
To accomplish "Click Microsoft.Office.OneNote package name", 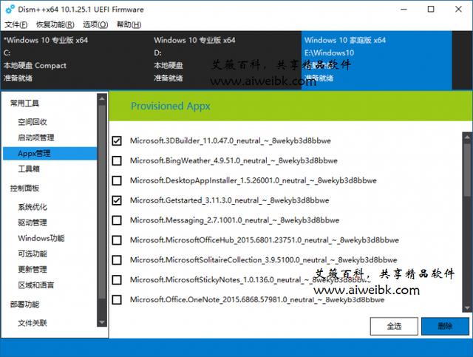I will click(x=257, y=299).
